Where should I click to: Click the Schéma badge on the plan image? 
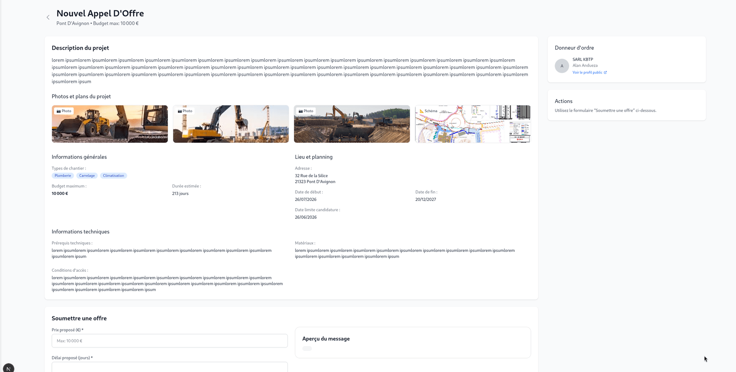tap(428, 111)
